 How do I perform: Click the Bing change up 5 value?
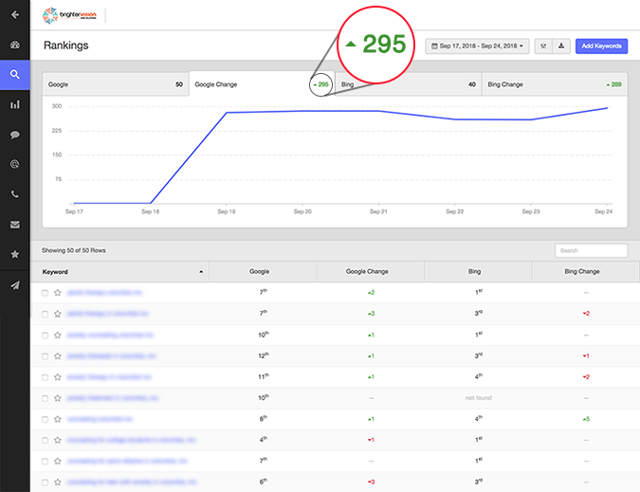586,419
